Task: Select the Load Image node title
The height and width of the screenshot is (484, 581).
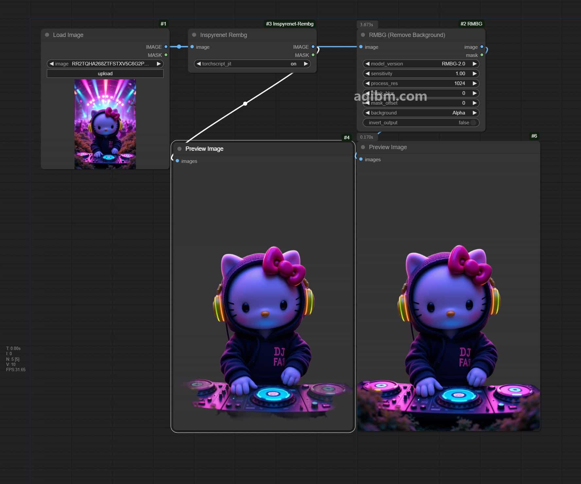Action: point(68,35)
